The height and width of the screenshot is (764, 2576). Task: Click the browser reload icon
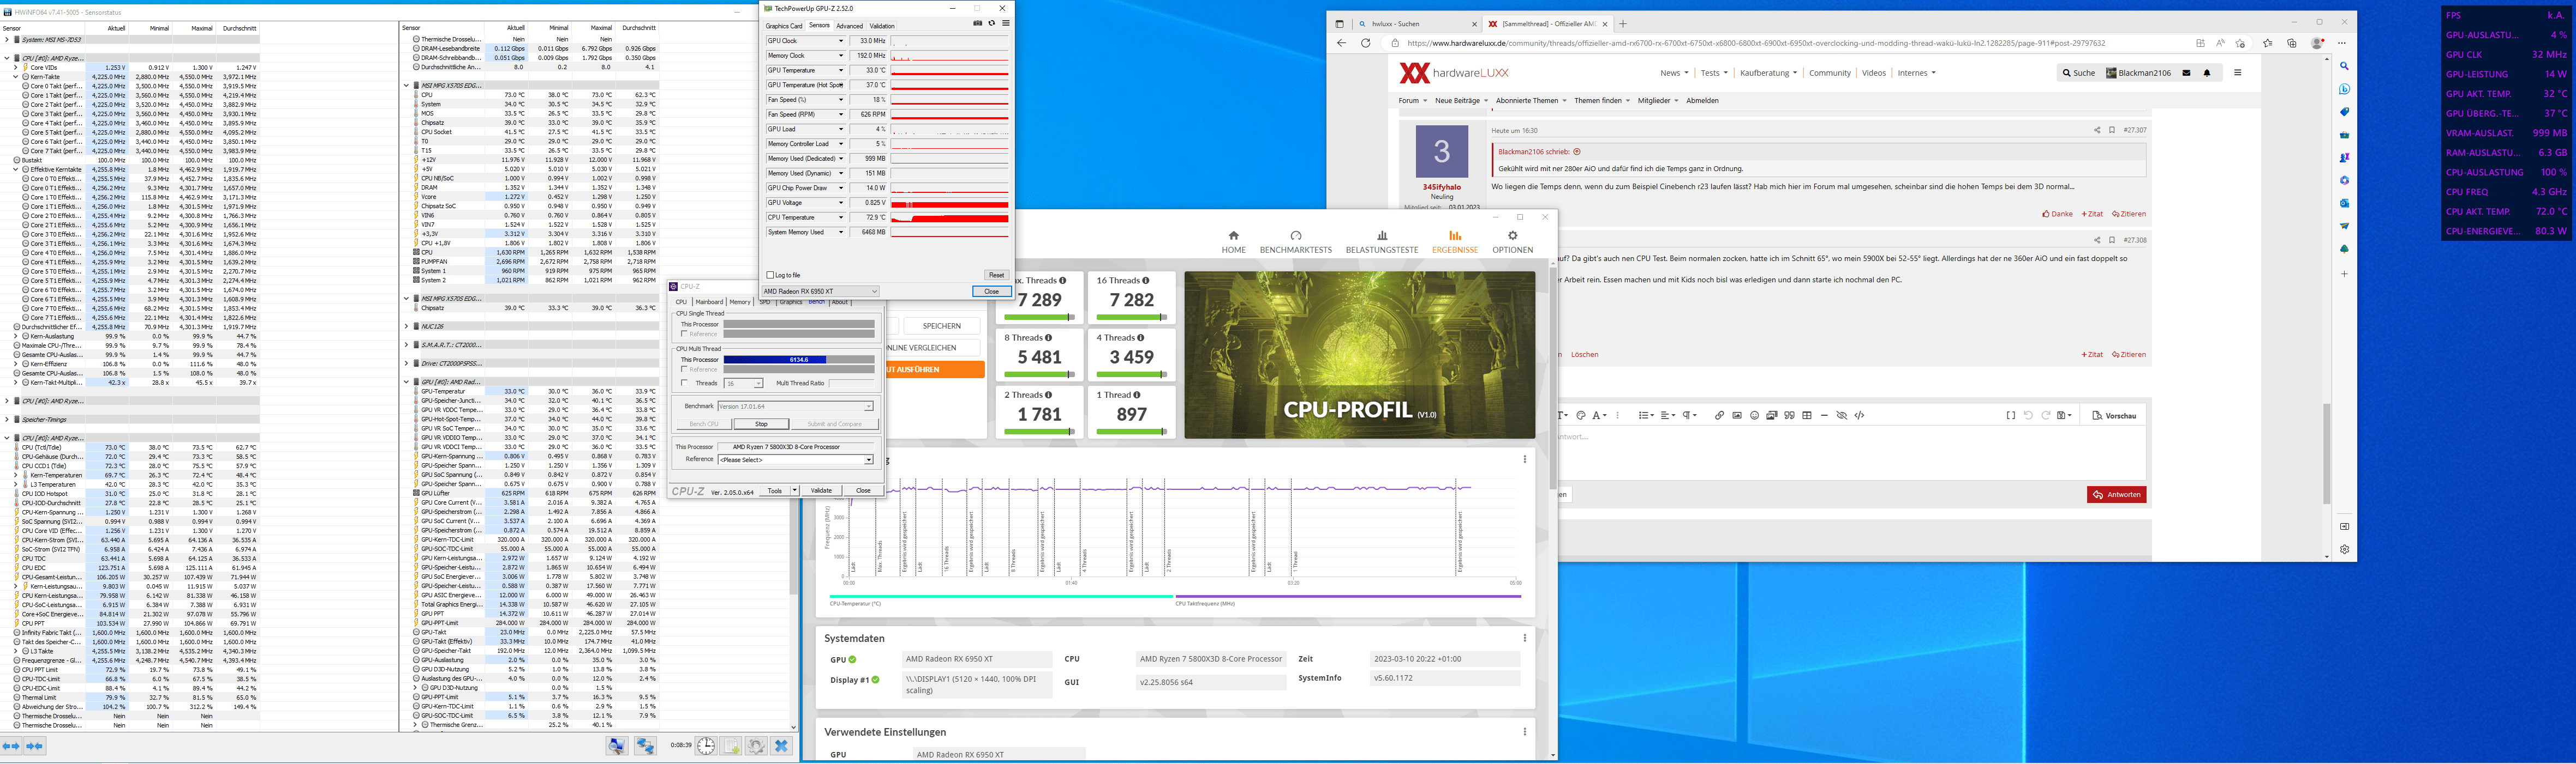coord(1365,43)
